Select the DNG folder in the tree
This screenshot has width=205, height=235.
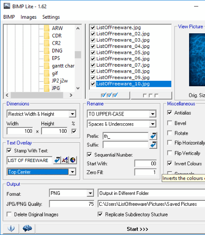coord(57,51)
